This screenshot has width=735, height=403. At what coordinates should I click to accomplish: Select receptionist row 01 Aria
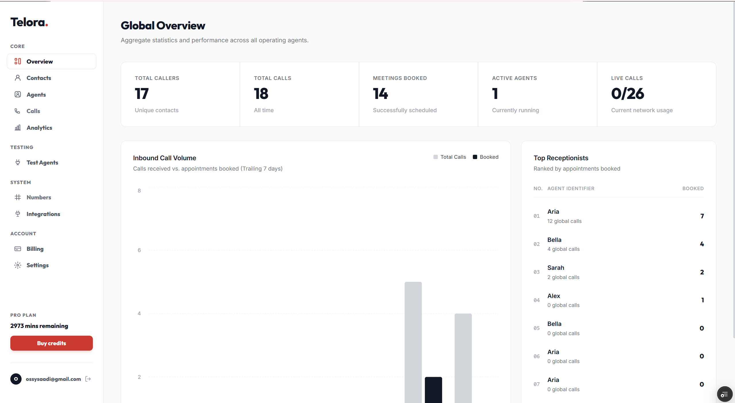point(619,216)
